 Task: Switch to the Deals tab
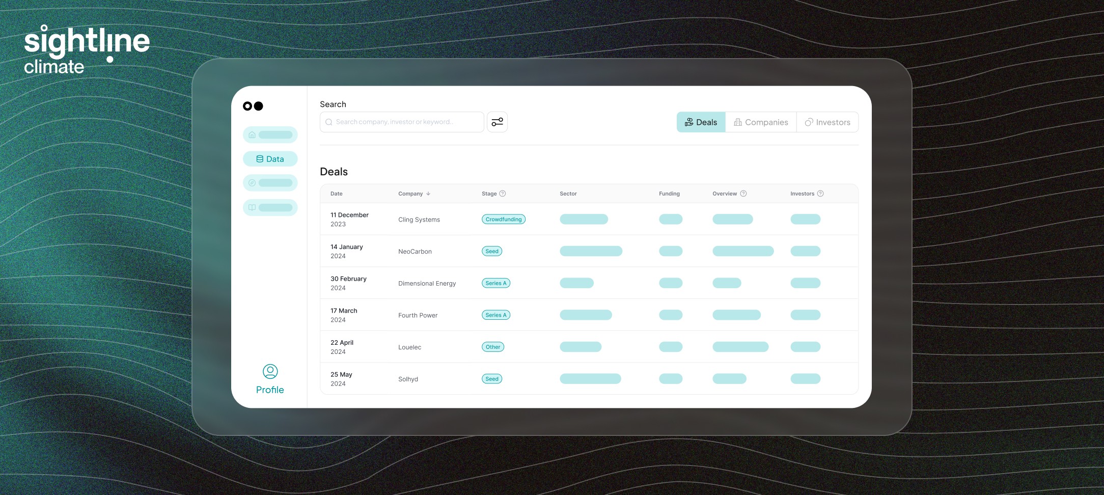point(701,122)
